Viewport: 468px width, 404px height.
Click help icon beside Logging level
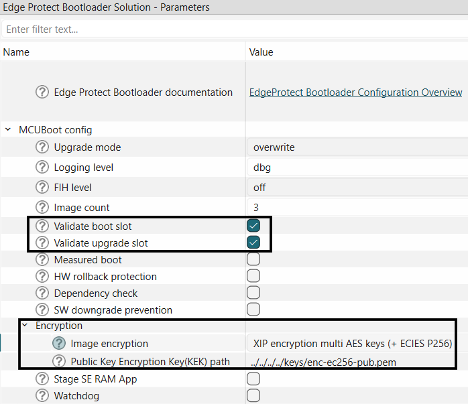point(42,167)
